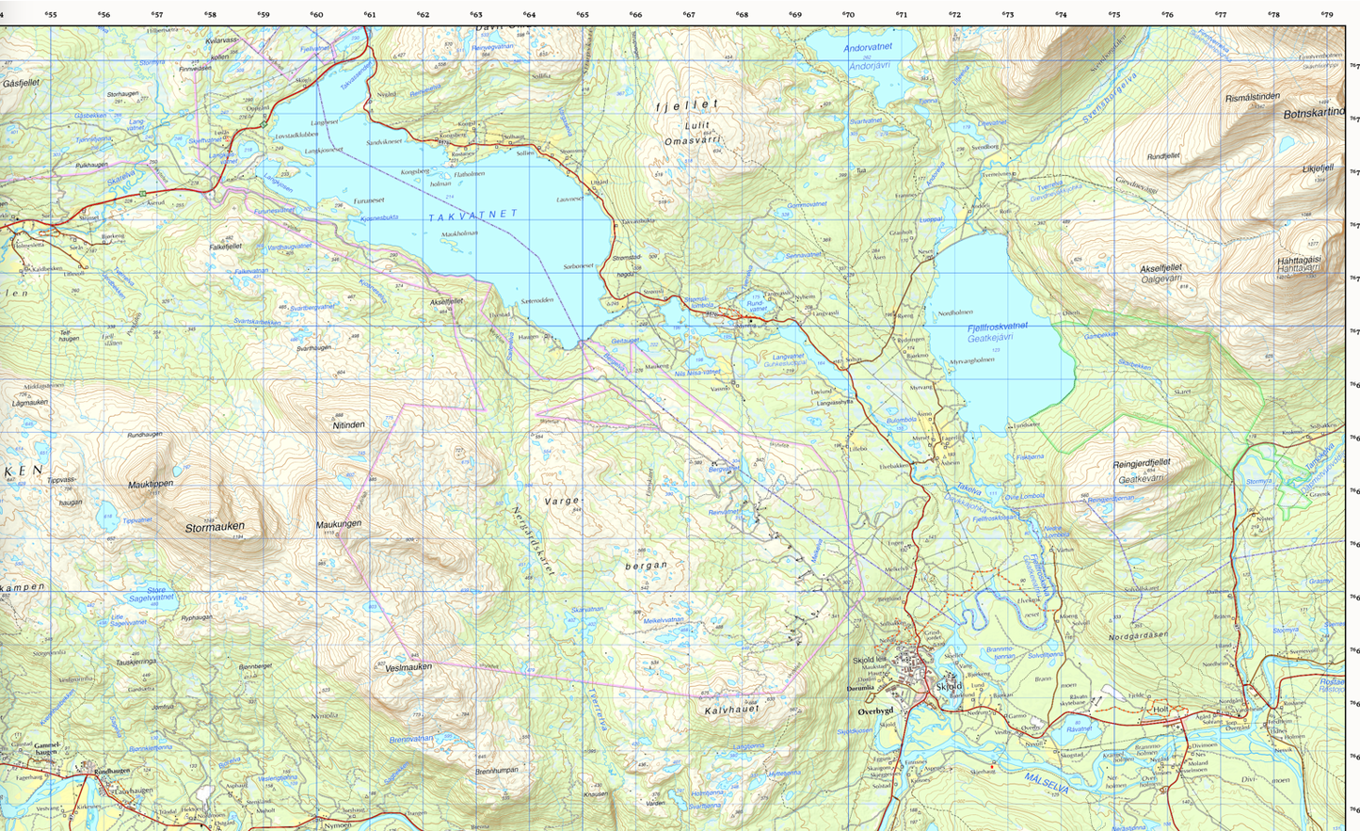The height and width of the screenshot is (831, 1360).
Task: Select the Falkefjellet label
Action: tap(225, 247)
